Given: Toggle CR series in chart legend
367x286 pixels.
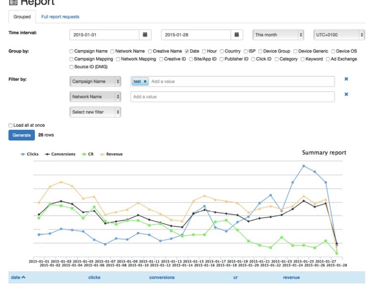Looking at the screenshot, I should pyautogui.click(x=87, y=154).
